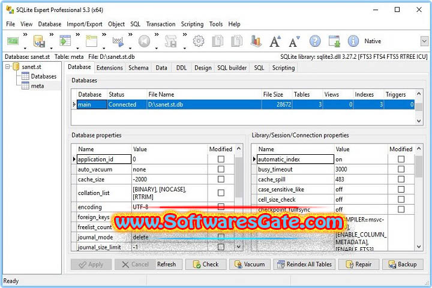Click the sanet.st database icon in the tree

[16, 67]
